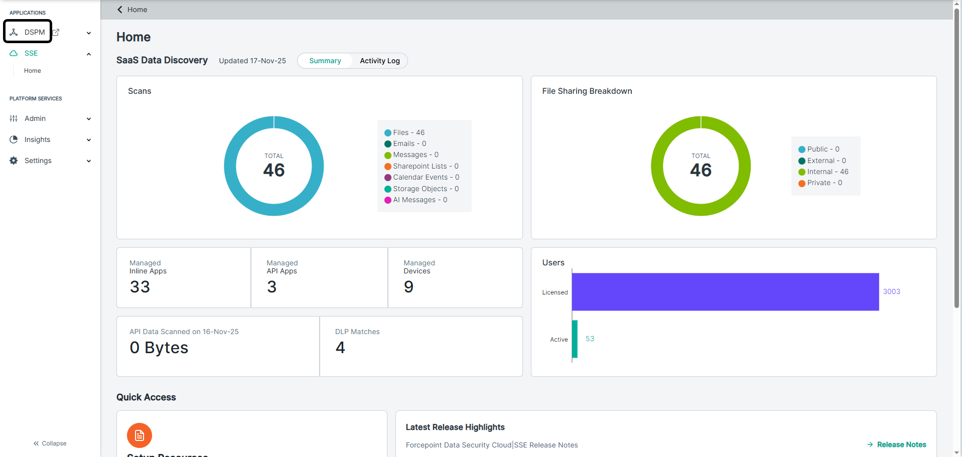Switch to the Activity Log tab
This screenshot has height=457, width=962.
tap(379, 61)
